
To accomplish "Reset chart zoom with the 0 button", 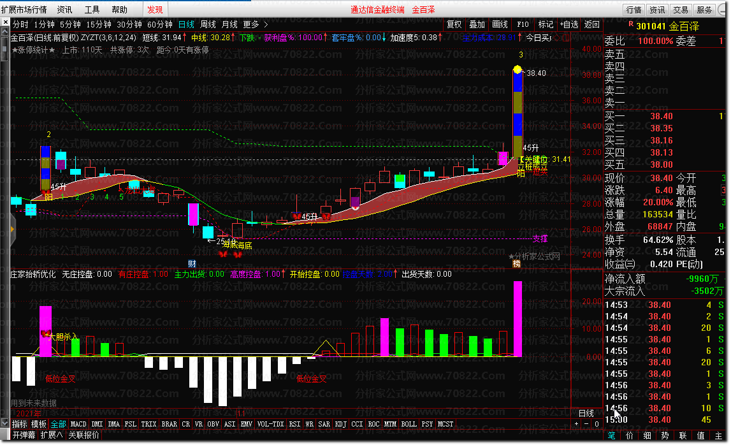I will point(597,424).
